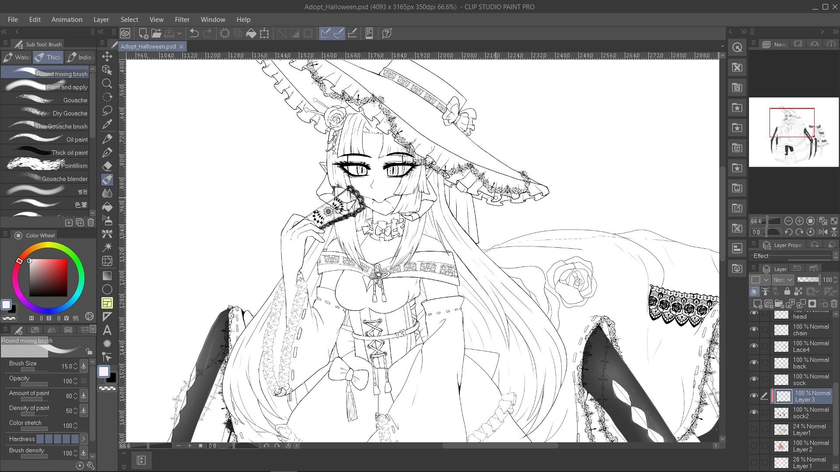Select the Eyedropper tool
Viewport: 840px width, 472px height.
click(x=107, y=124)
